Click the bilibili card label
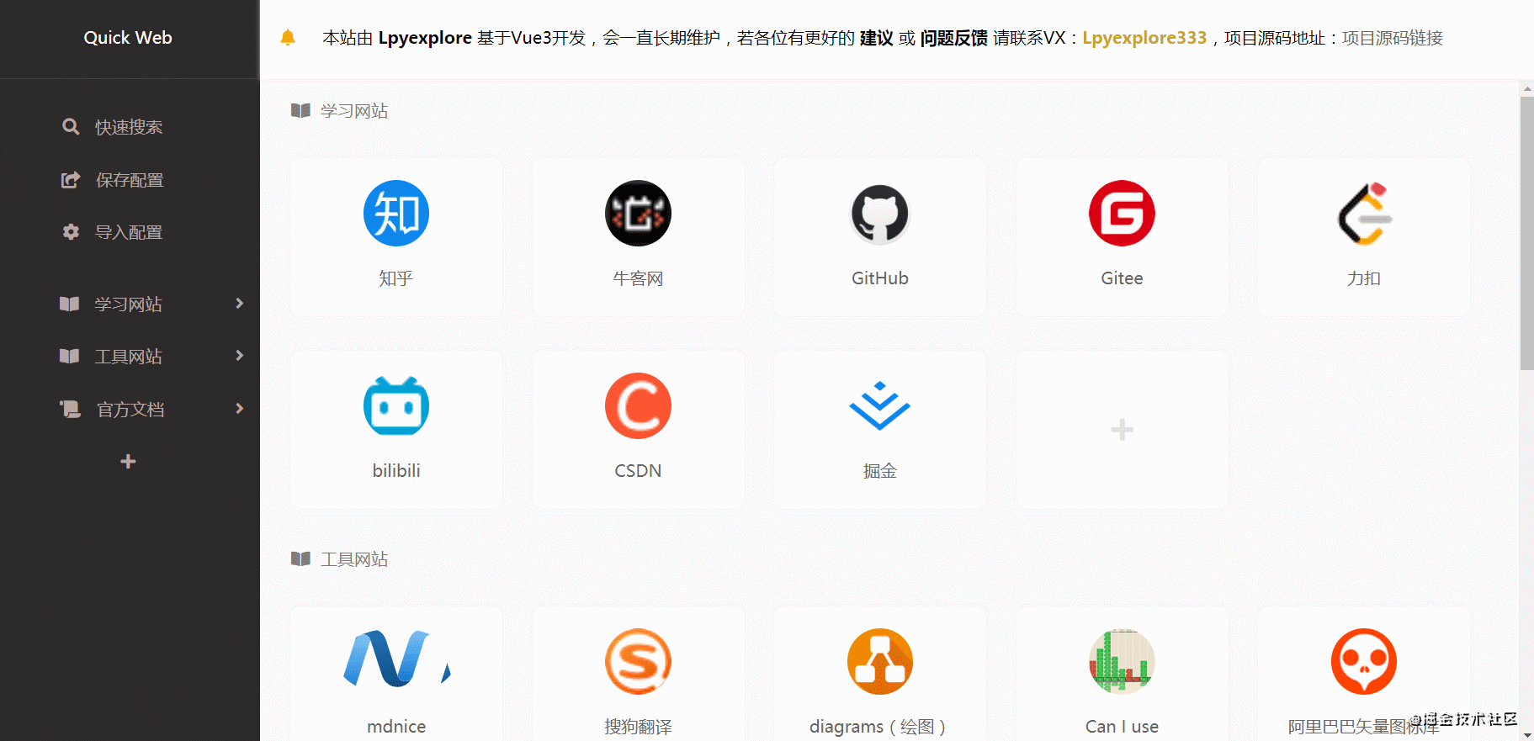Screen dimensions: 1534x741 pyautogui.click(x=396, y=471)
